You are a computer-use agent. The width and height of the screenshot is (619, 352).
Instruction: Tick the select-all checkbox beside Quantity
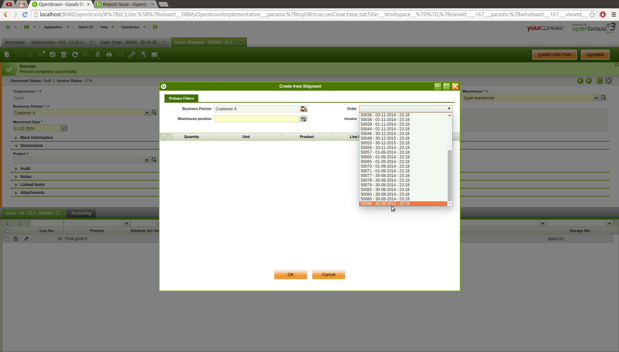[x=165, y=137]
